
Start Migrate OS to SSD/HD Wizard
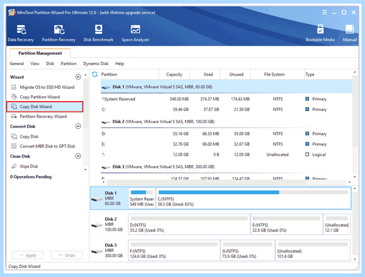(x=44, y=87)
